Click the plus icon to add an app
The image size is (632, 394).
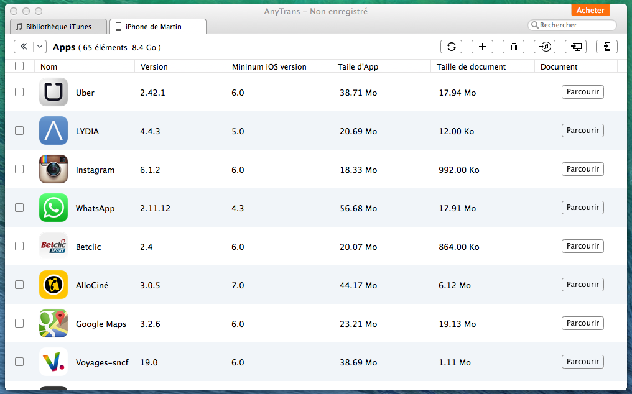[x=482, y=47]
